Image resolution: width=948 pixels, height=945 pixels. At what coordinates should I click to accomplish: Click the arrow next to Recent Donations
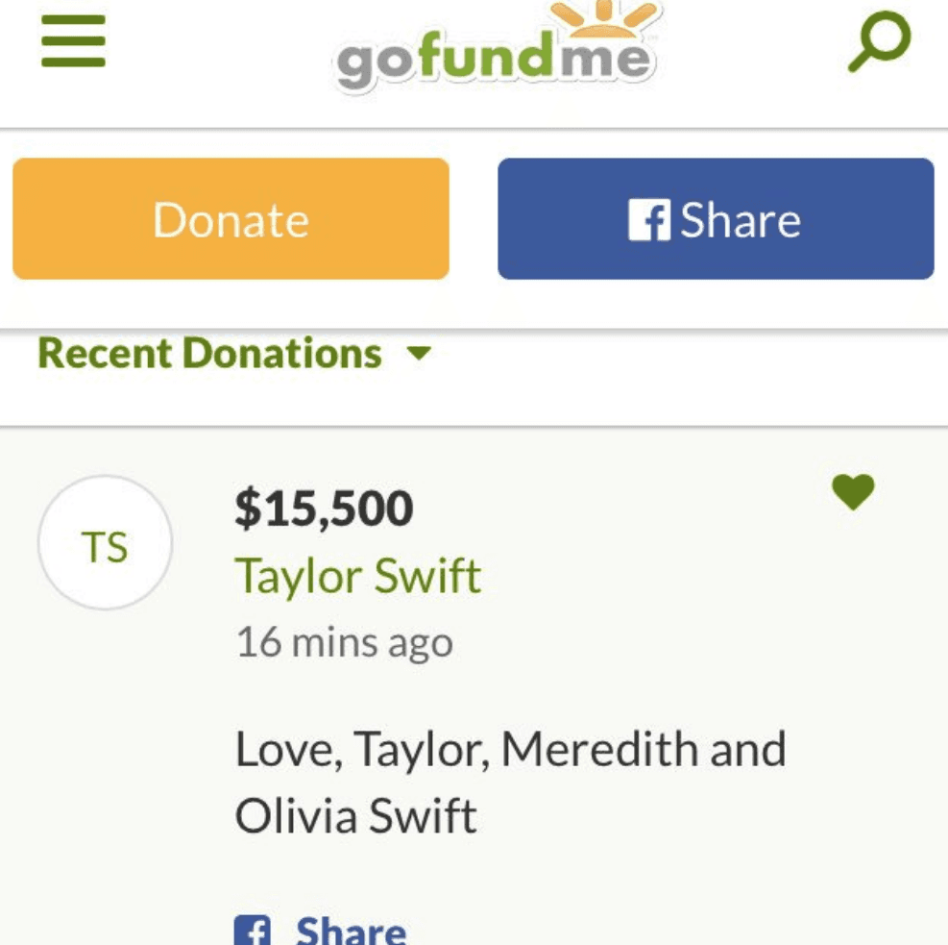pyautogui.click(x=419, y=354)
